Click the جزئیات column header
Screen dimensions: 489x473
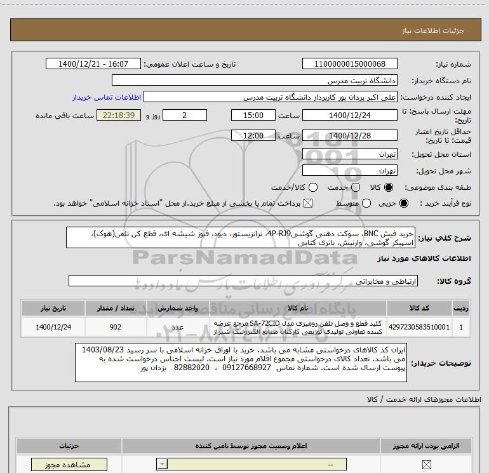click(69, 446)
